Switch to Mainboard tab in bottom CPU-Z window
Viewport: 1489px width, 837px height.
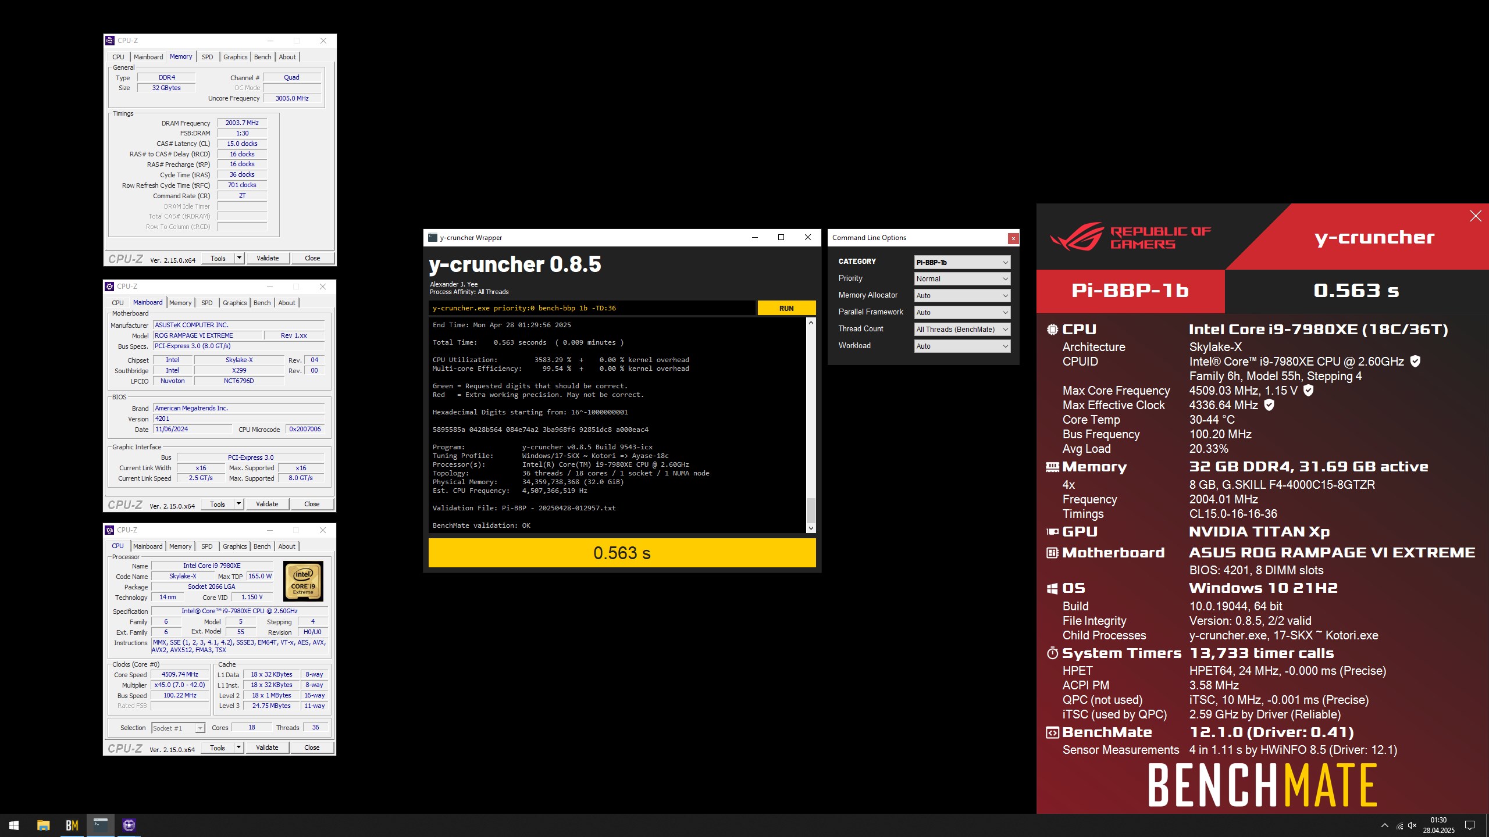click(x=148, y=546)
